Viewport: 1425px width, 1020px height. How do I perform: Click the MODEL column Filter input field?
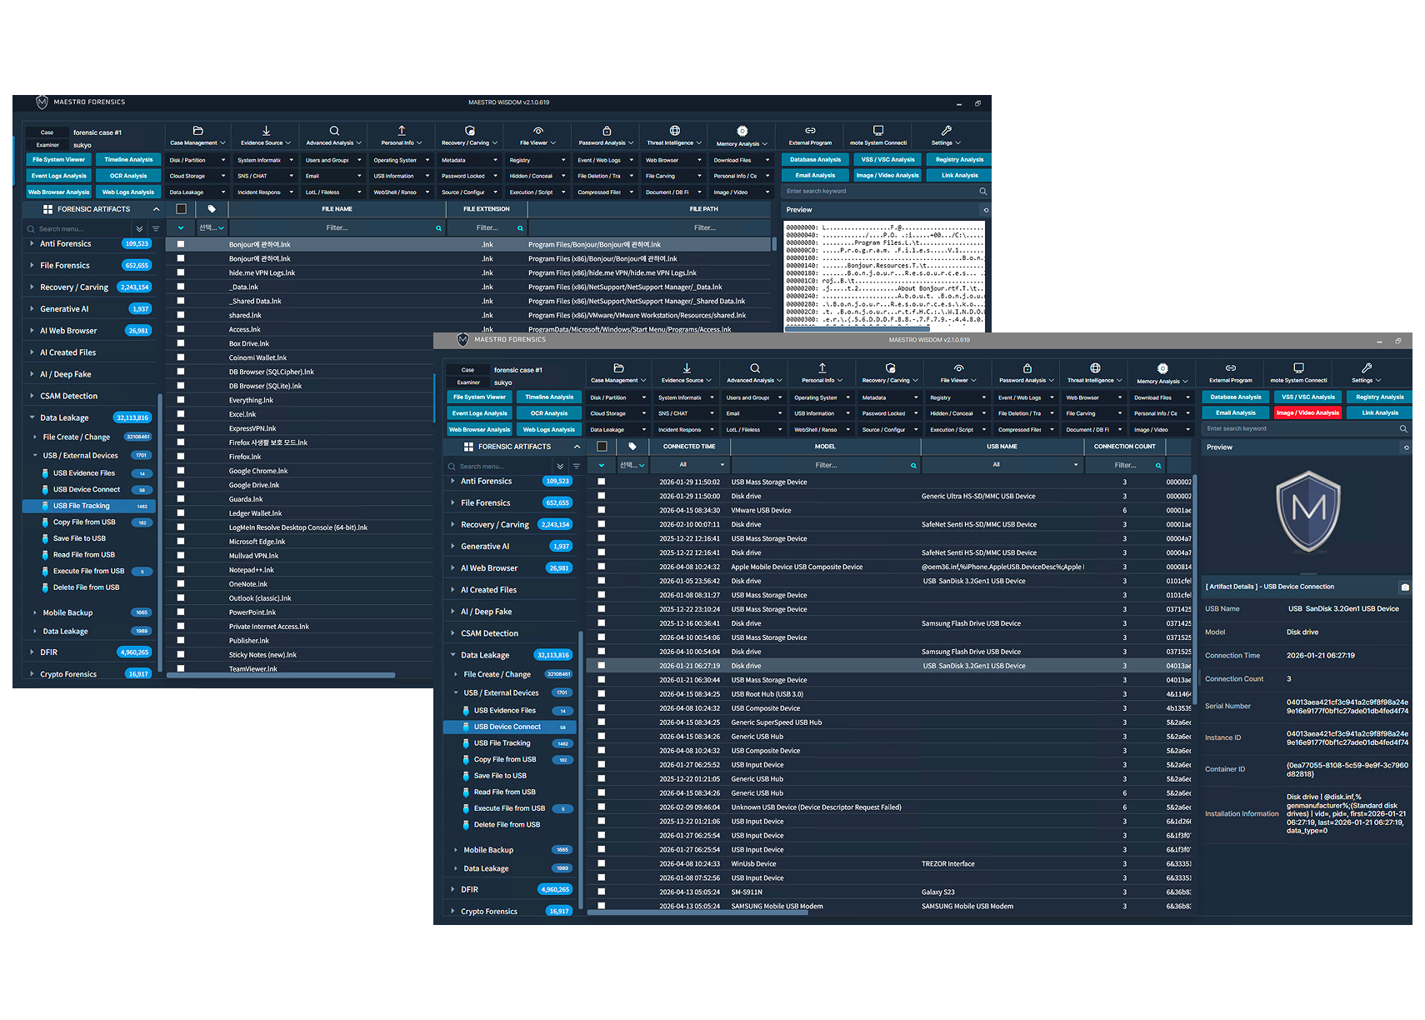826,465
